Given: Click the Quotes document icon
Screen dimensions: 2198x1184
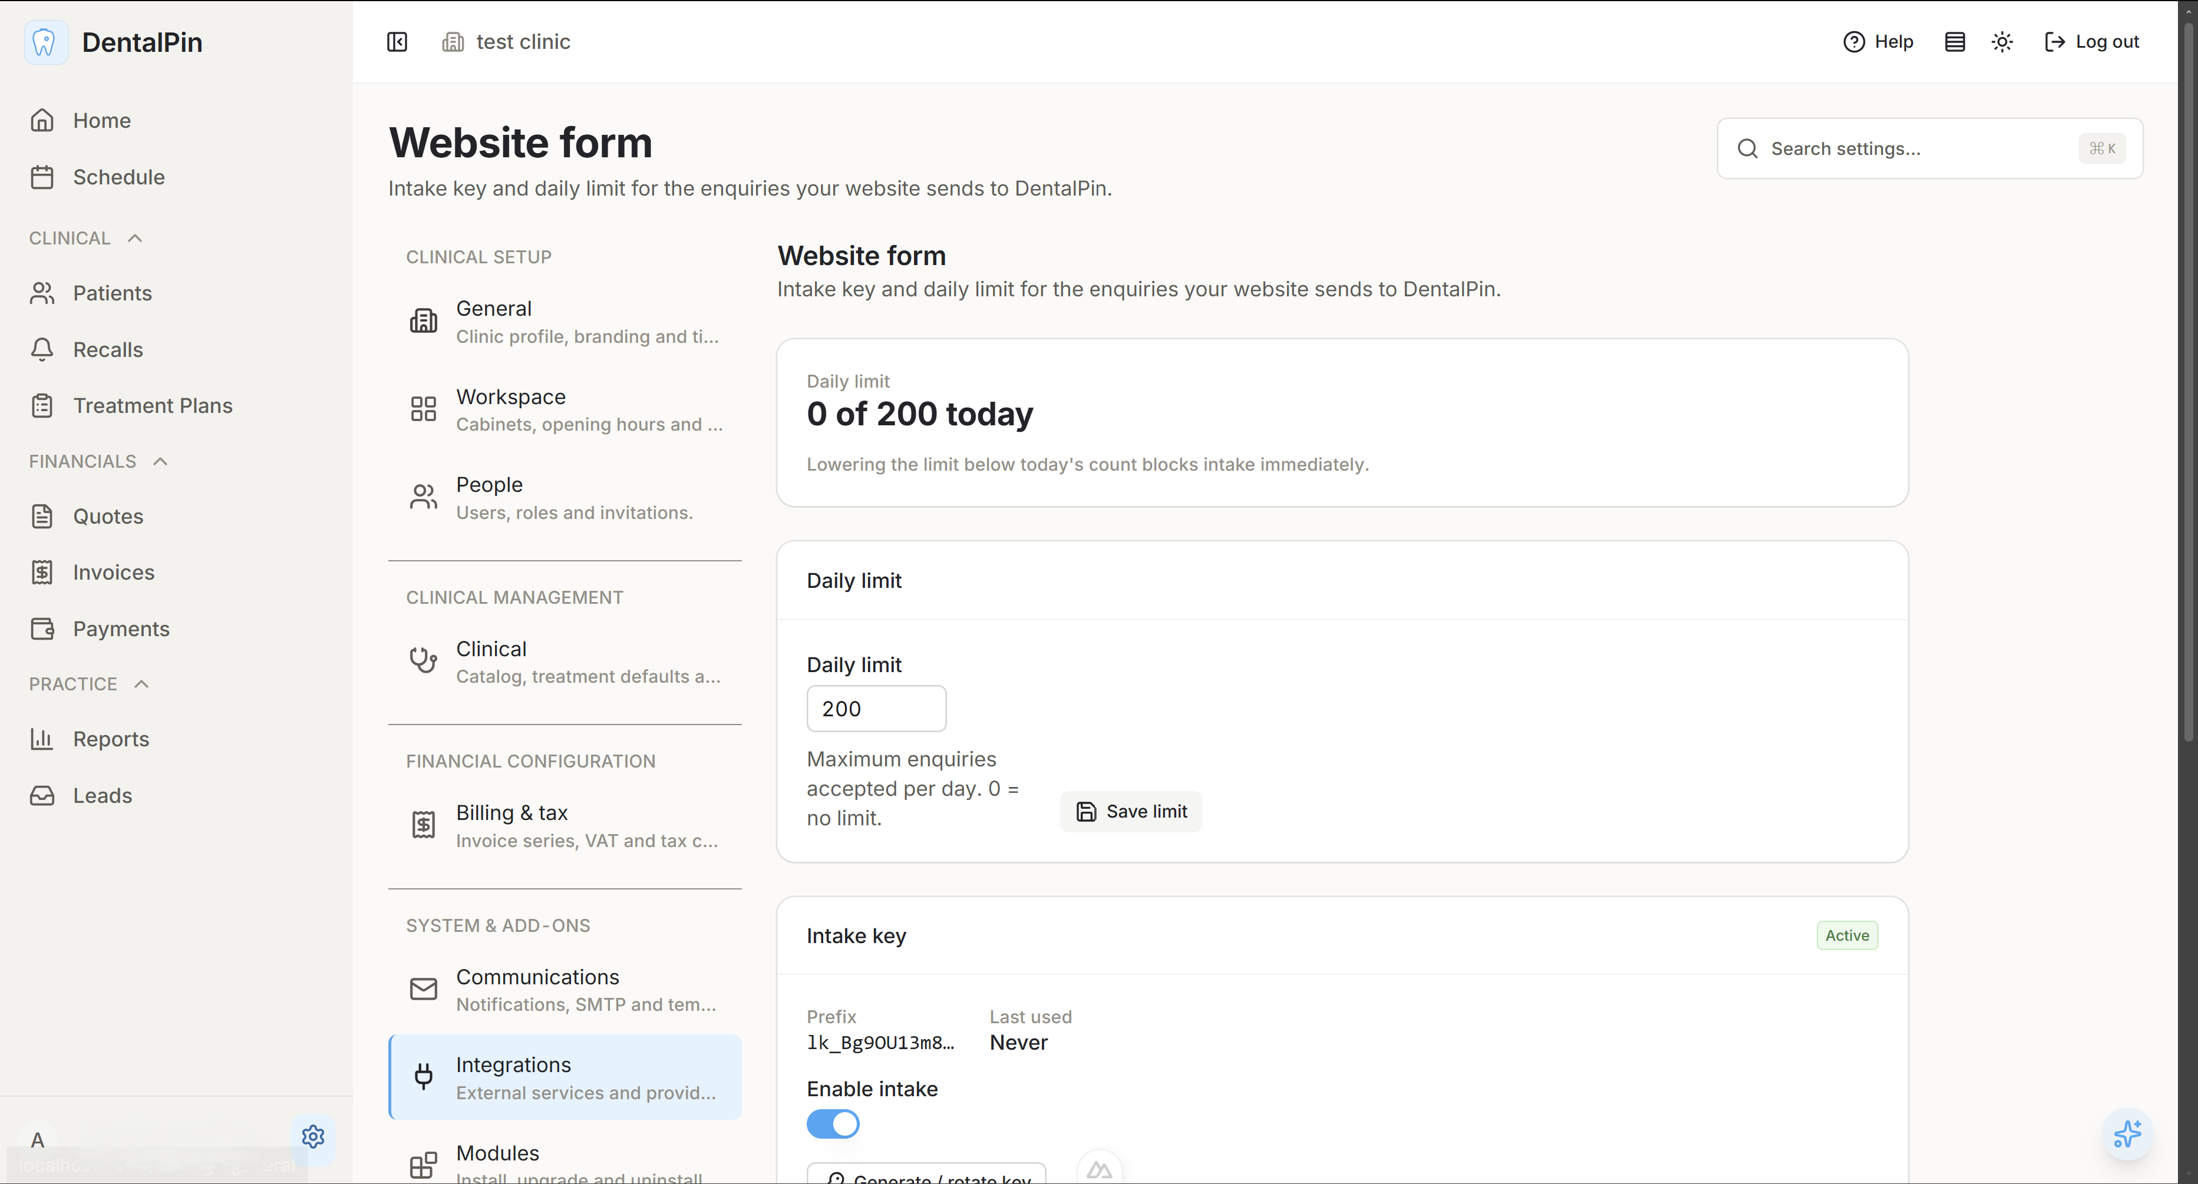Looking at the screenshot, I should point(42,516).
